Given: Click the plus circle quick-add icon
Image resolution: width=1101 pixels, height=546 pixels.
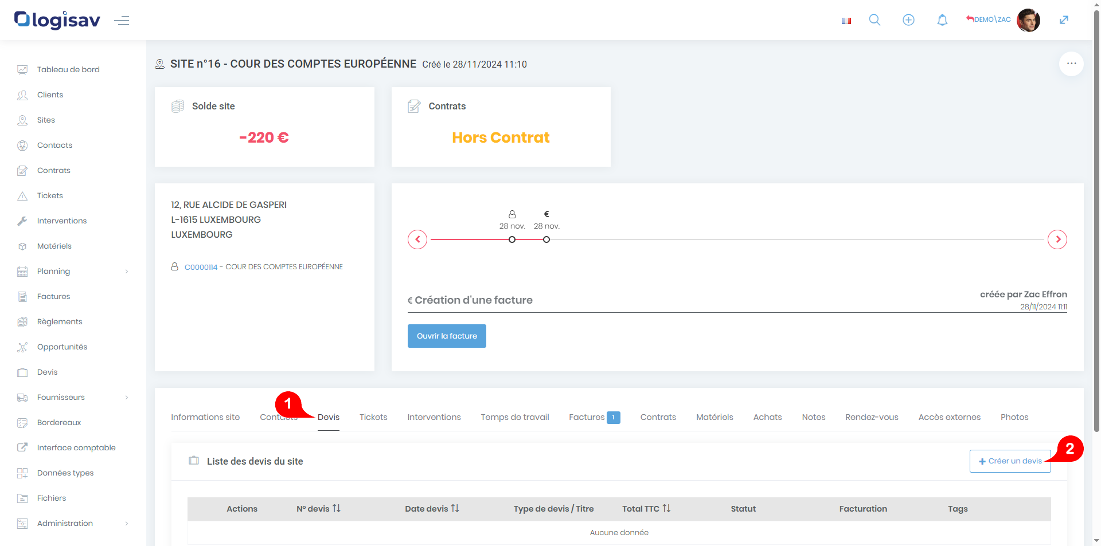Looking at the screenshot, I should click(x=908, y=20).
